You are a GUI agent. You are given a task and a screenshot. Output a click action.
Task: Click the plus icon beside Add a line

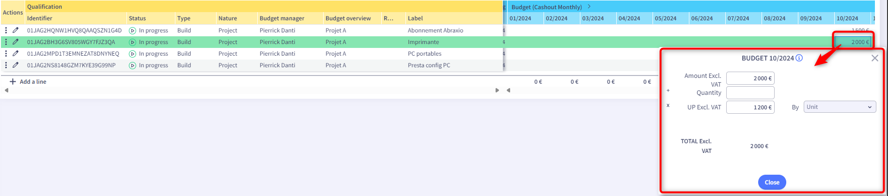(x=13, y=82)
